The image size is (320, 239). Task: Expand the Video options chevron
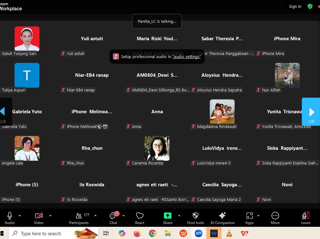tap(50, 216)
